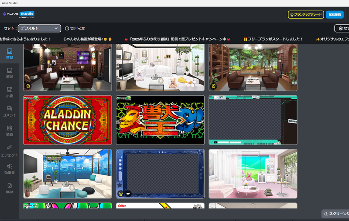
Task: Click the プランアップグレード button
Action: click(x=306, y=15)
